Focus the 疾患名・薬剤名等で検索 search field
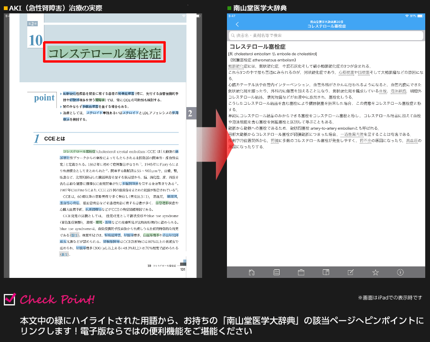The height and width of the screenshot is (342, 430). (326, 35)
